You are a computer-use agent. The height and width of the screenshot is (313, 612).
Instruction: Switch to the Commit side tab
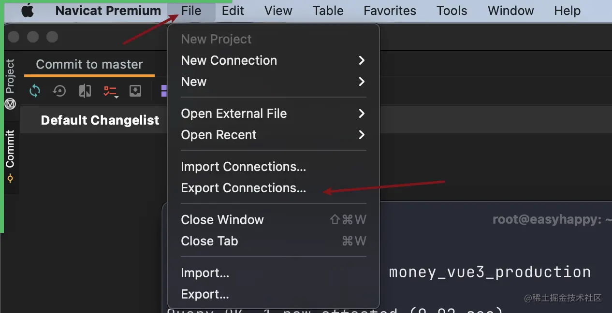(x=10, y=156)
